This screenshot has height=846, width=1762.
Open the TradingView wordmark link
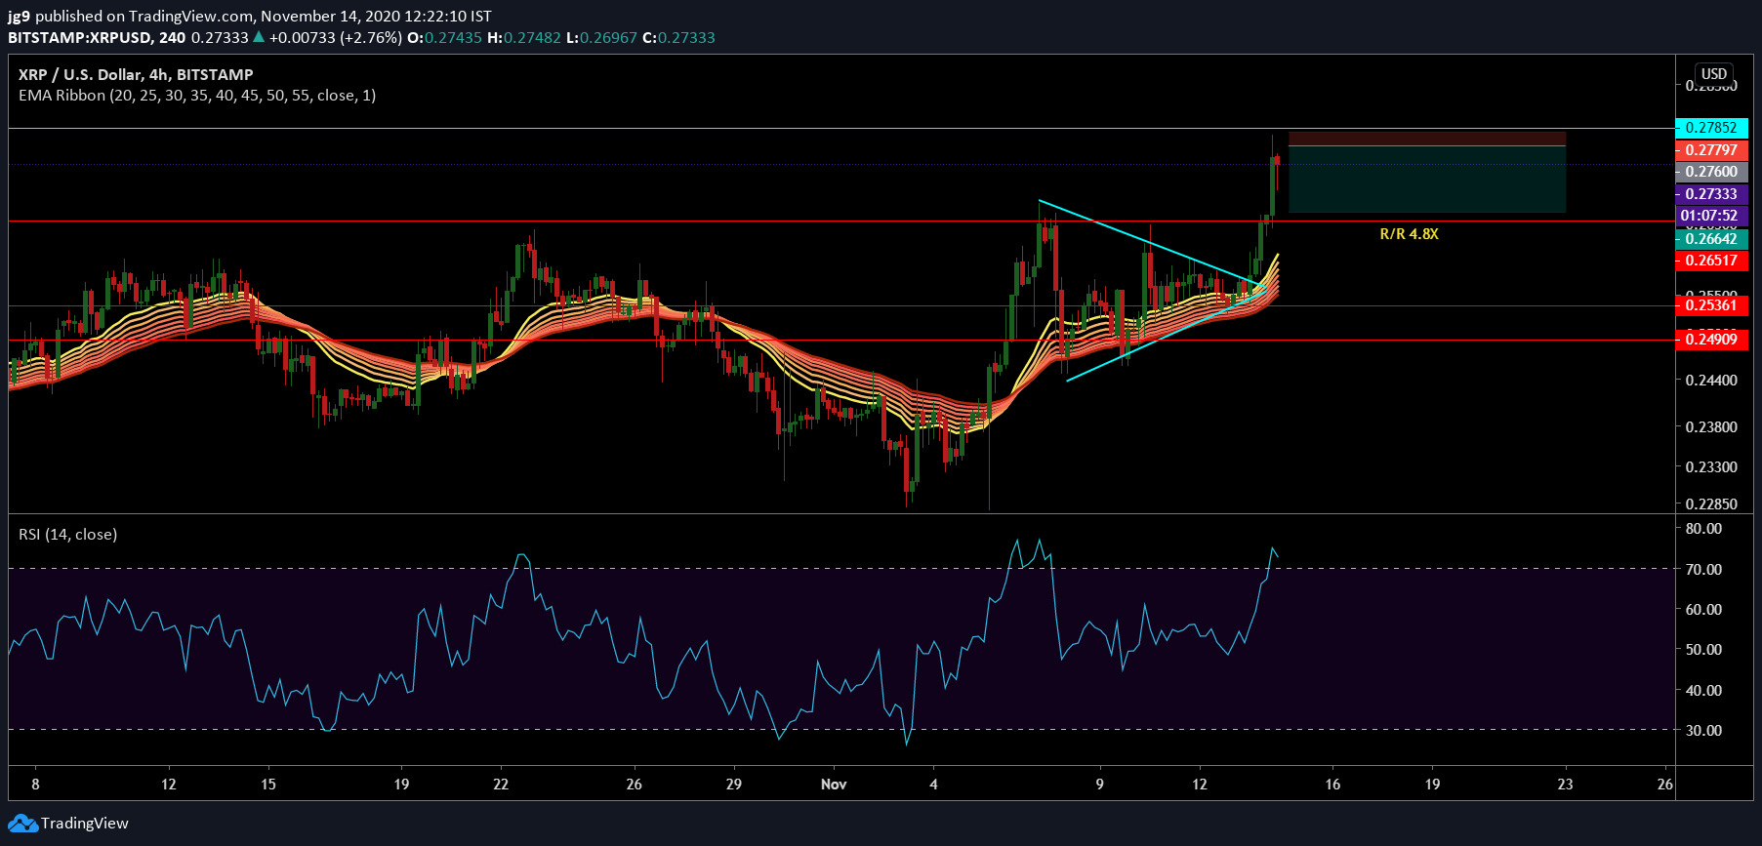tap(84, 824)
